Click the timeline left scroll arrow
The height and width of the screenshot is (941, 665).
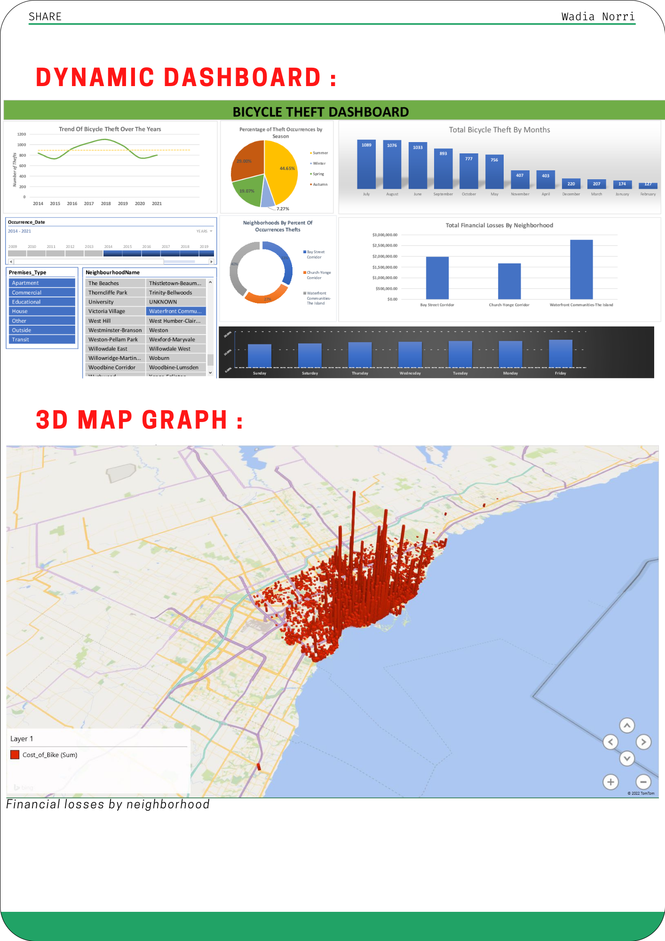(11, 261)
